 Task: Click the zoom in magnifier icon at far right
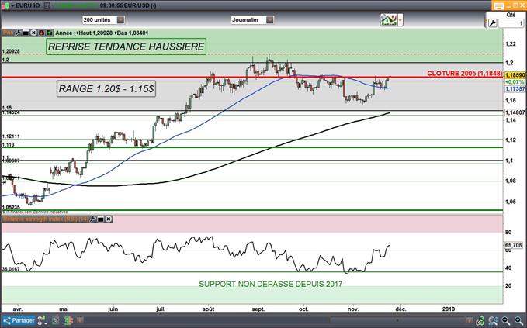click(x=519, y=320)
